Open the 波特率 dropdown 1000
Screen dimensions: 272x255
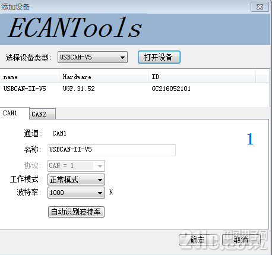(x=76, y=193)
